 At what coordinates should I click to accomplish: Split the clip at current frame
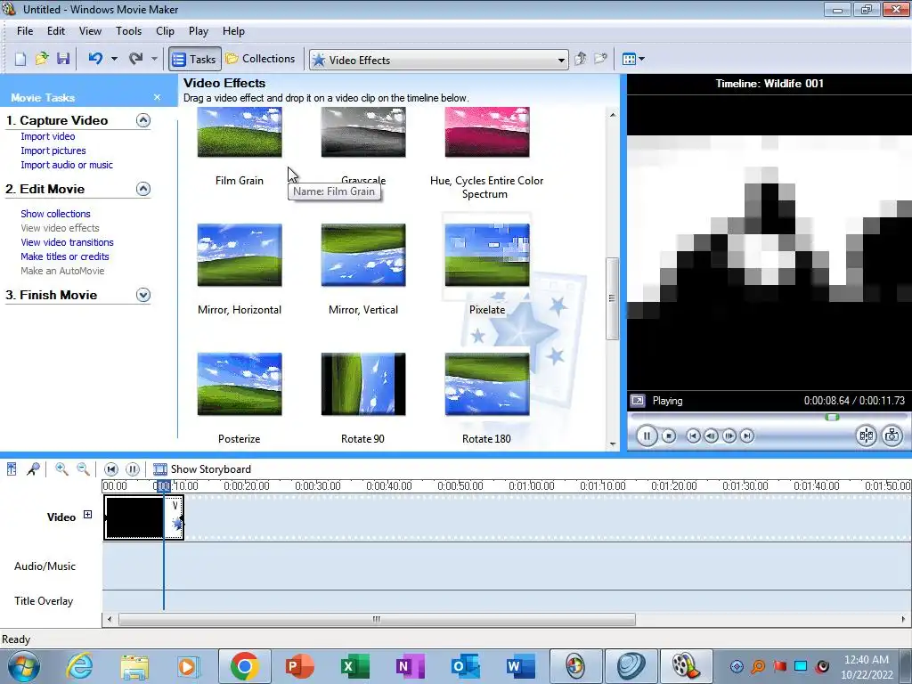tap(866, 436)
